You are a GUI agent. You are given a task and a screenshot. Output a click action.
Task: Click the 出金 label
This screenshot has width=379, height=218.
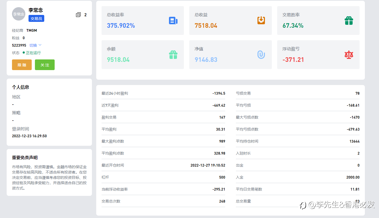pos(240,165)
